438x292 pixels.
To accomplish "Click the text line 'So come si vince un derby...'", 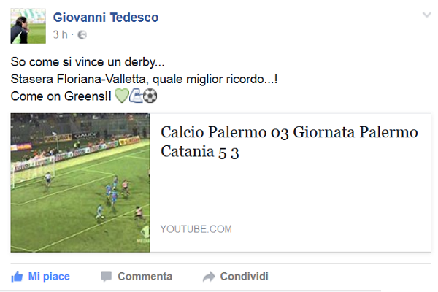I will coord(88,62).
